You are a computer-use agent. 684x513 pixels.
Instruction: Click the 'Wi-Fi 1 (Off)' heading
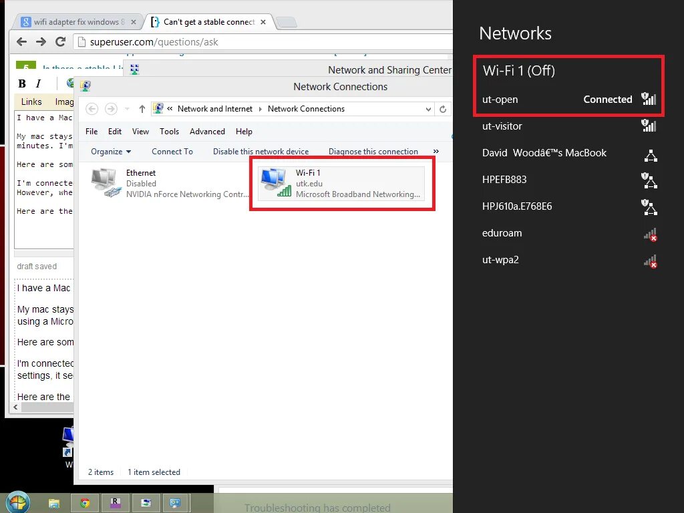[518, 70]
